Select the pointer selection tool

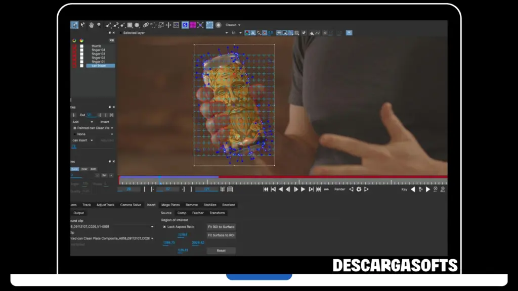coord(75,25)
